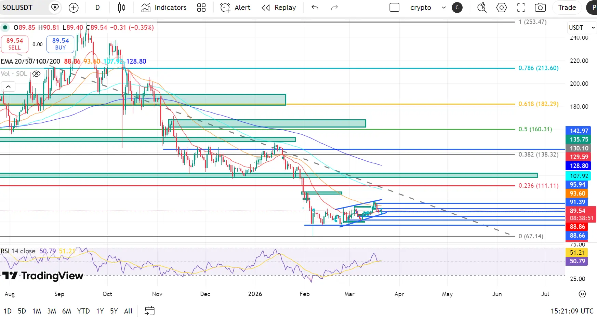Switch to the 5D date range
Viewport: 597px width, 319px height.
point(22,311)
